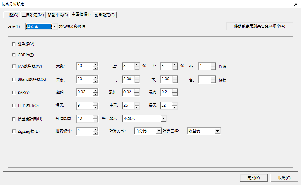
Task: Increase 日平均圖 中天 spinner up arrow
Action: pyautogui.click(x=137, y=104)
